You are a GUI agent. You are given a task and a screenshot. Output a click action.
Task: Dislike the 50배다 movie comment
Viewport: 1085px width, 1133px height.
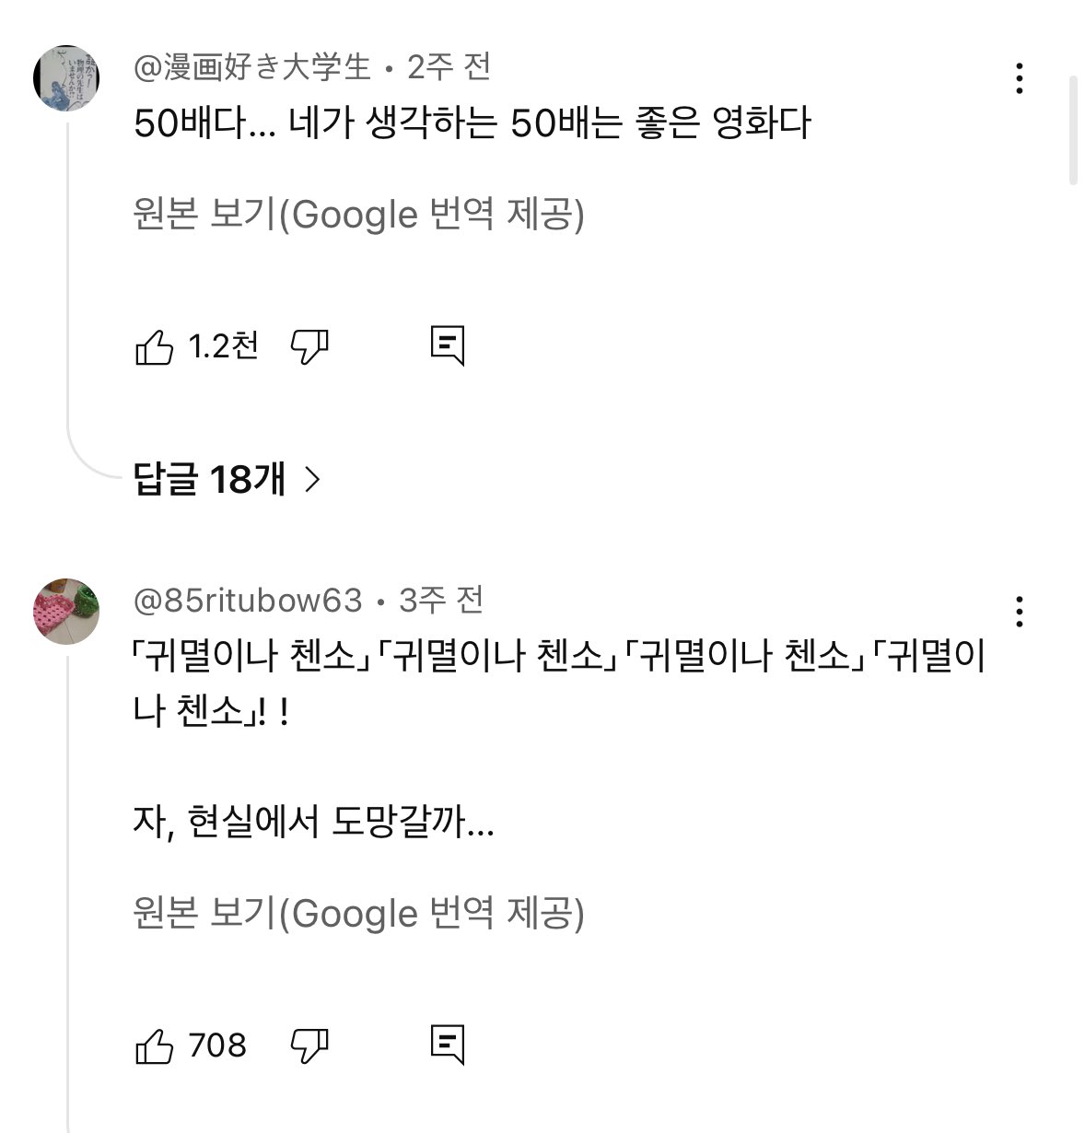(x=309, y=346)
